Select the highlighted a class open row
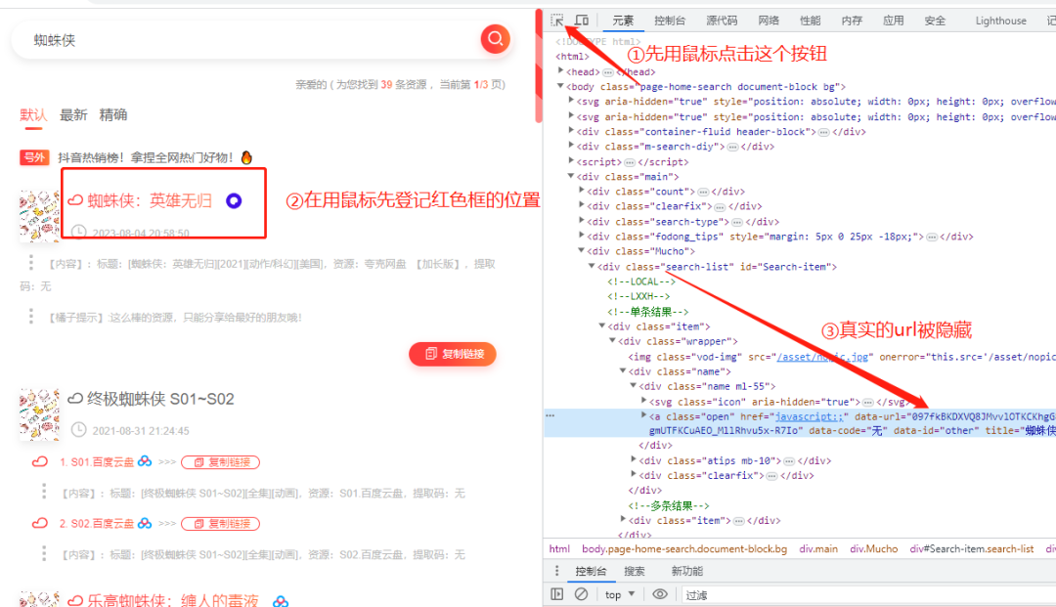This screenshot has height=607, width=1056. point(800,423)
